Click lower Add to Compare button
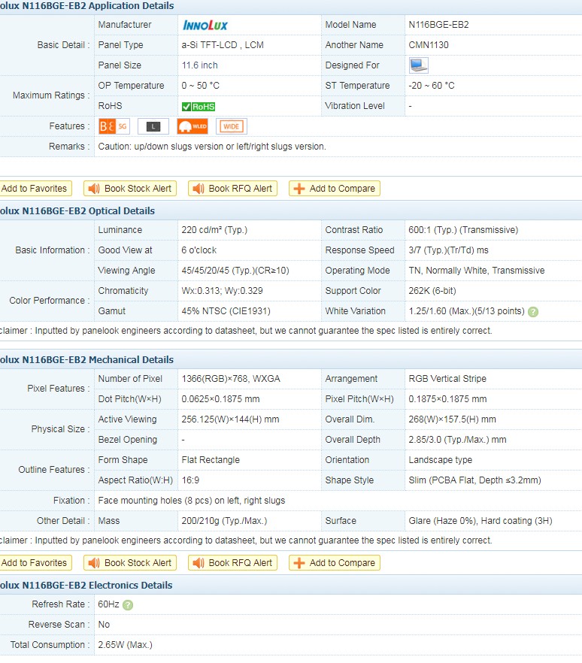This screenshot has height=663, width=582. point(335,563)
